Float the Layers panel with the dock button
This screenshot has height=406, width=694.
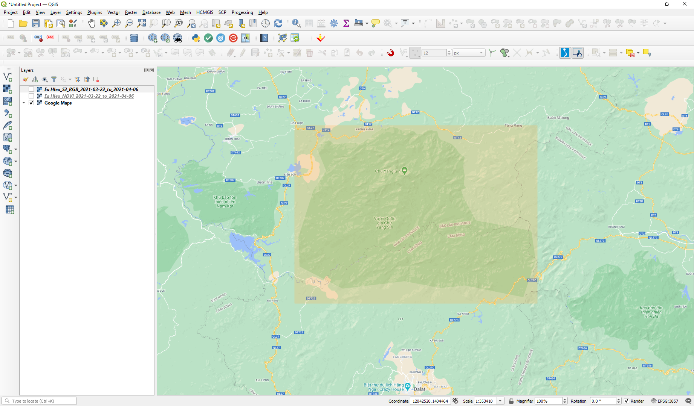146,70
